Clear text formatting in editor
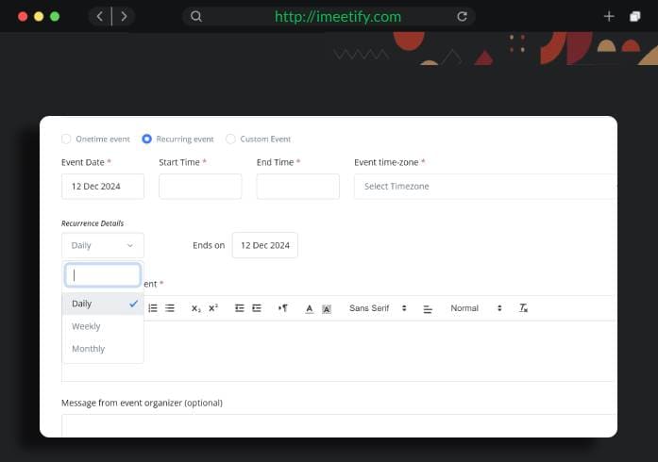 click(524, 308)
